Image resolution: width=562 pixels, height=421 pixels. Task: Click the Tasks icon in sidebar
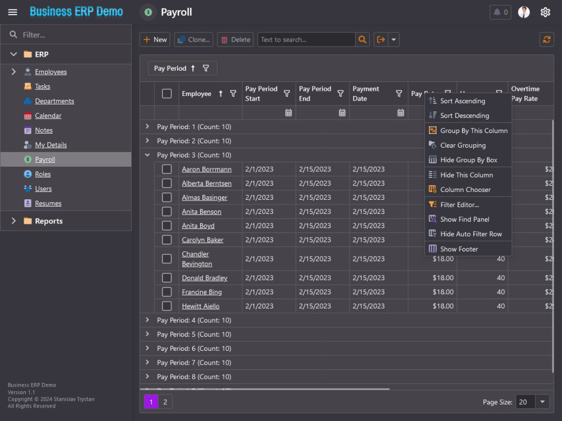(x=28, y=86)
